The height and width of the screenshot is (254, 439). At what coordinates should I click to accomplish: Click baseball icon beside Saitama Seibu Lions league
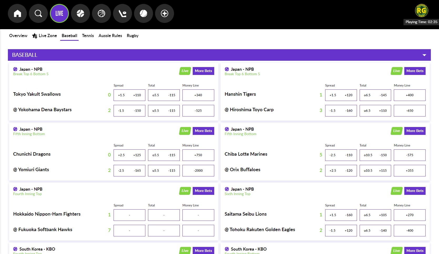coord(227,189)
